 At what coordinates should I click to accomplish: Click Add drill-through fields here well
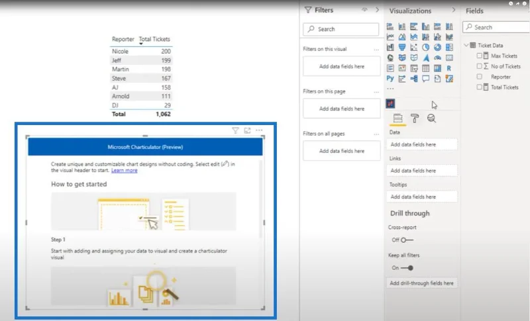click(422, 283)
